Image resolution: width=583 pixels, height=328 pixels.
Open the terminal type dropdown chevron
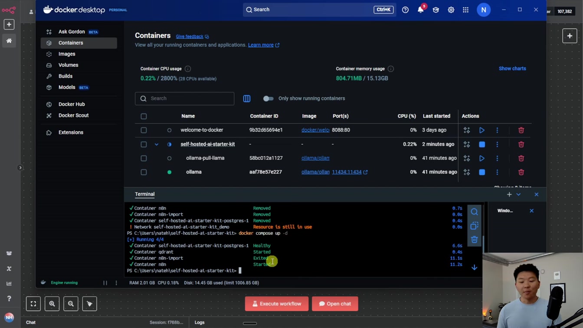(x=518, y=194)
